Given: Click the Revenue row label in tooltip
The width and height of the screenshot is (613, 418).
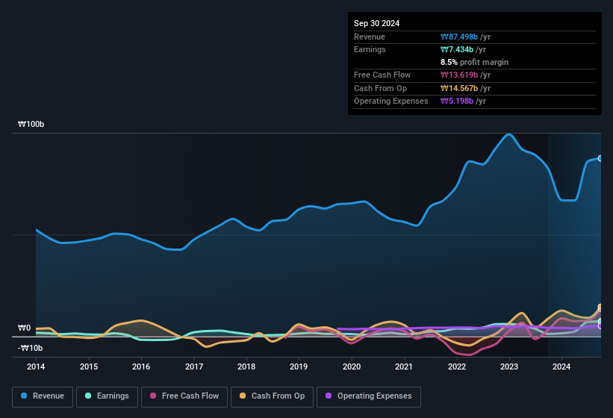Looking at the screenshot, I should pos(370,37).
